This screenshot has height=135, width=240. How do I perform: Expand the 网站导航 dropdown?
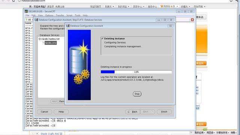click(x=199, y=6)
